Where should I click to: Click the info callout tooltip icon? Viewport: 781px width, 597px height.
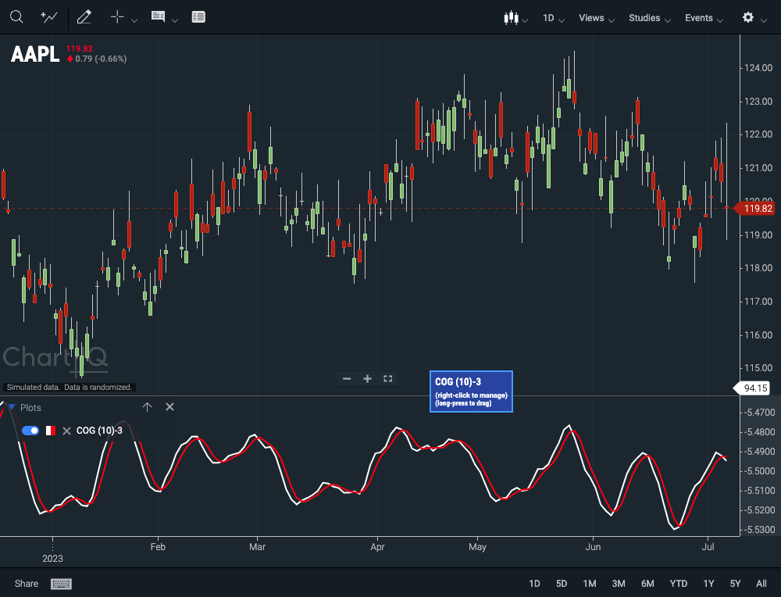click(x=158, y=16)
